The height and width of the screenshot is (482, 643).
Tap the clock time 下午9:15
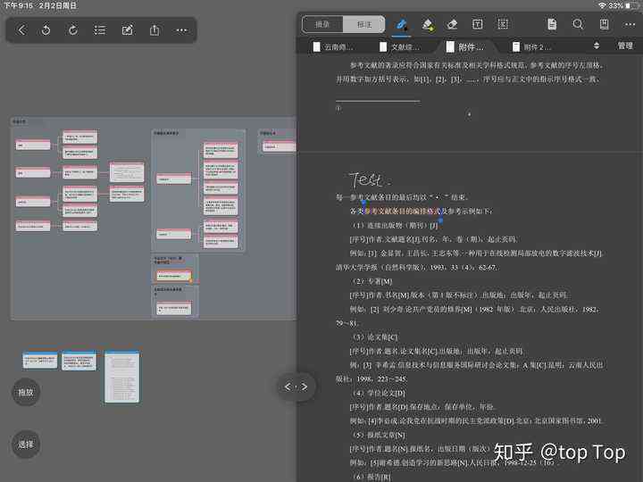19,5
